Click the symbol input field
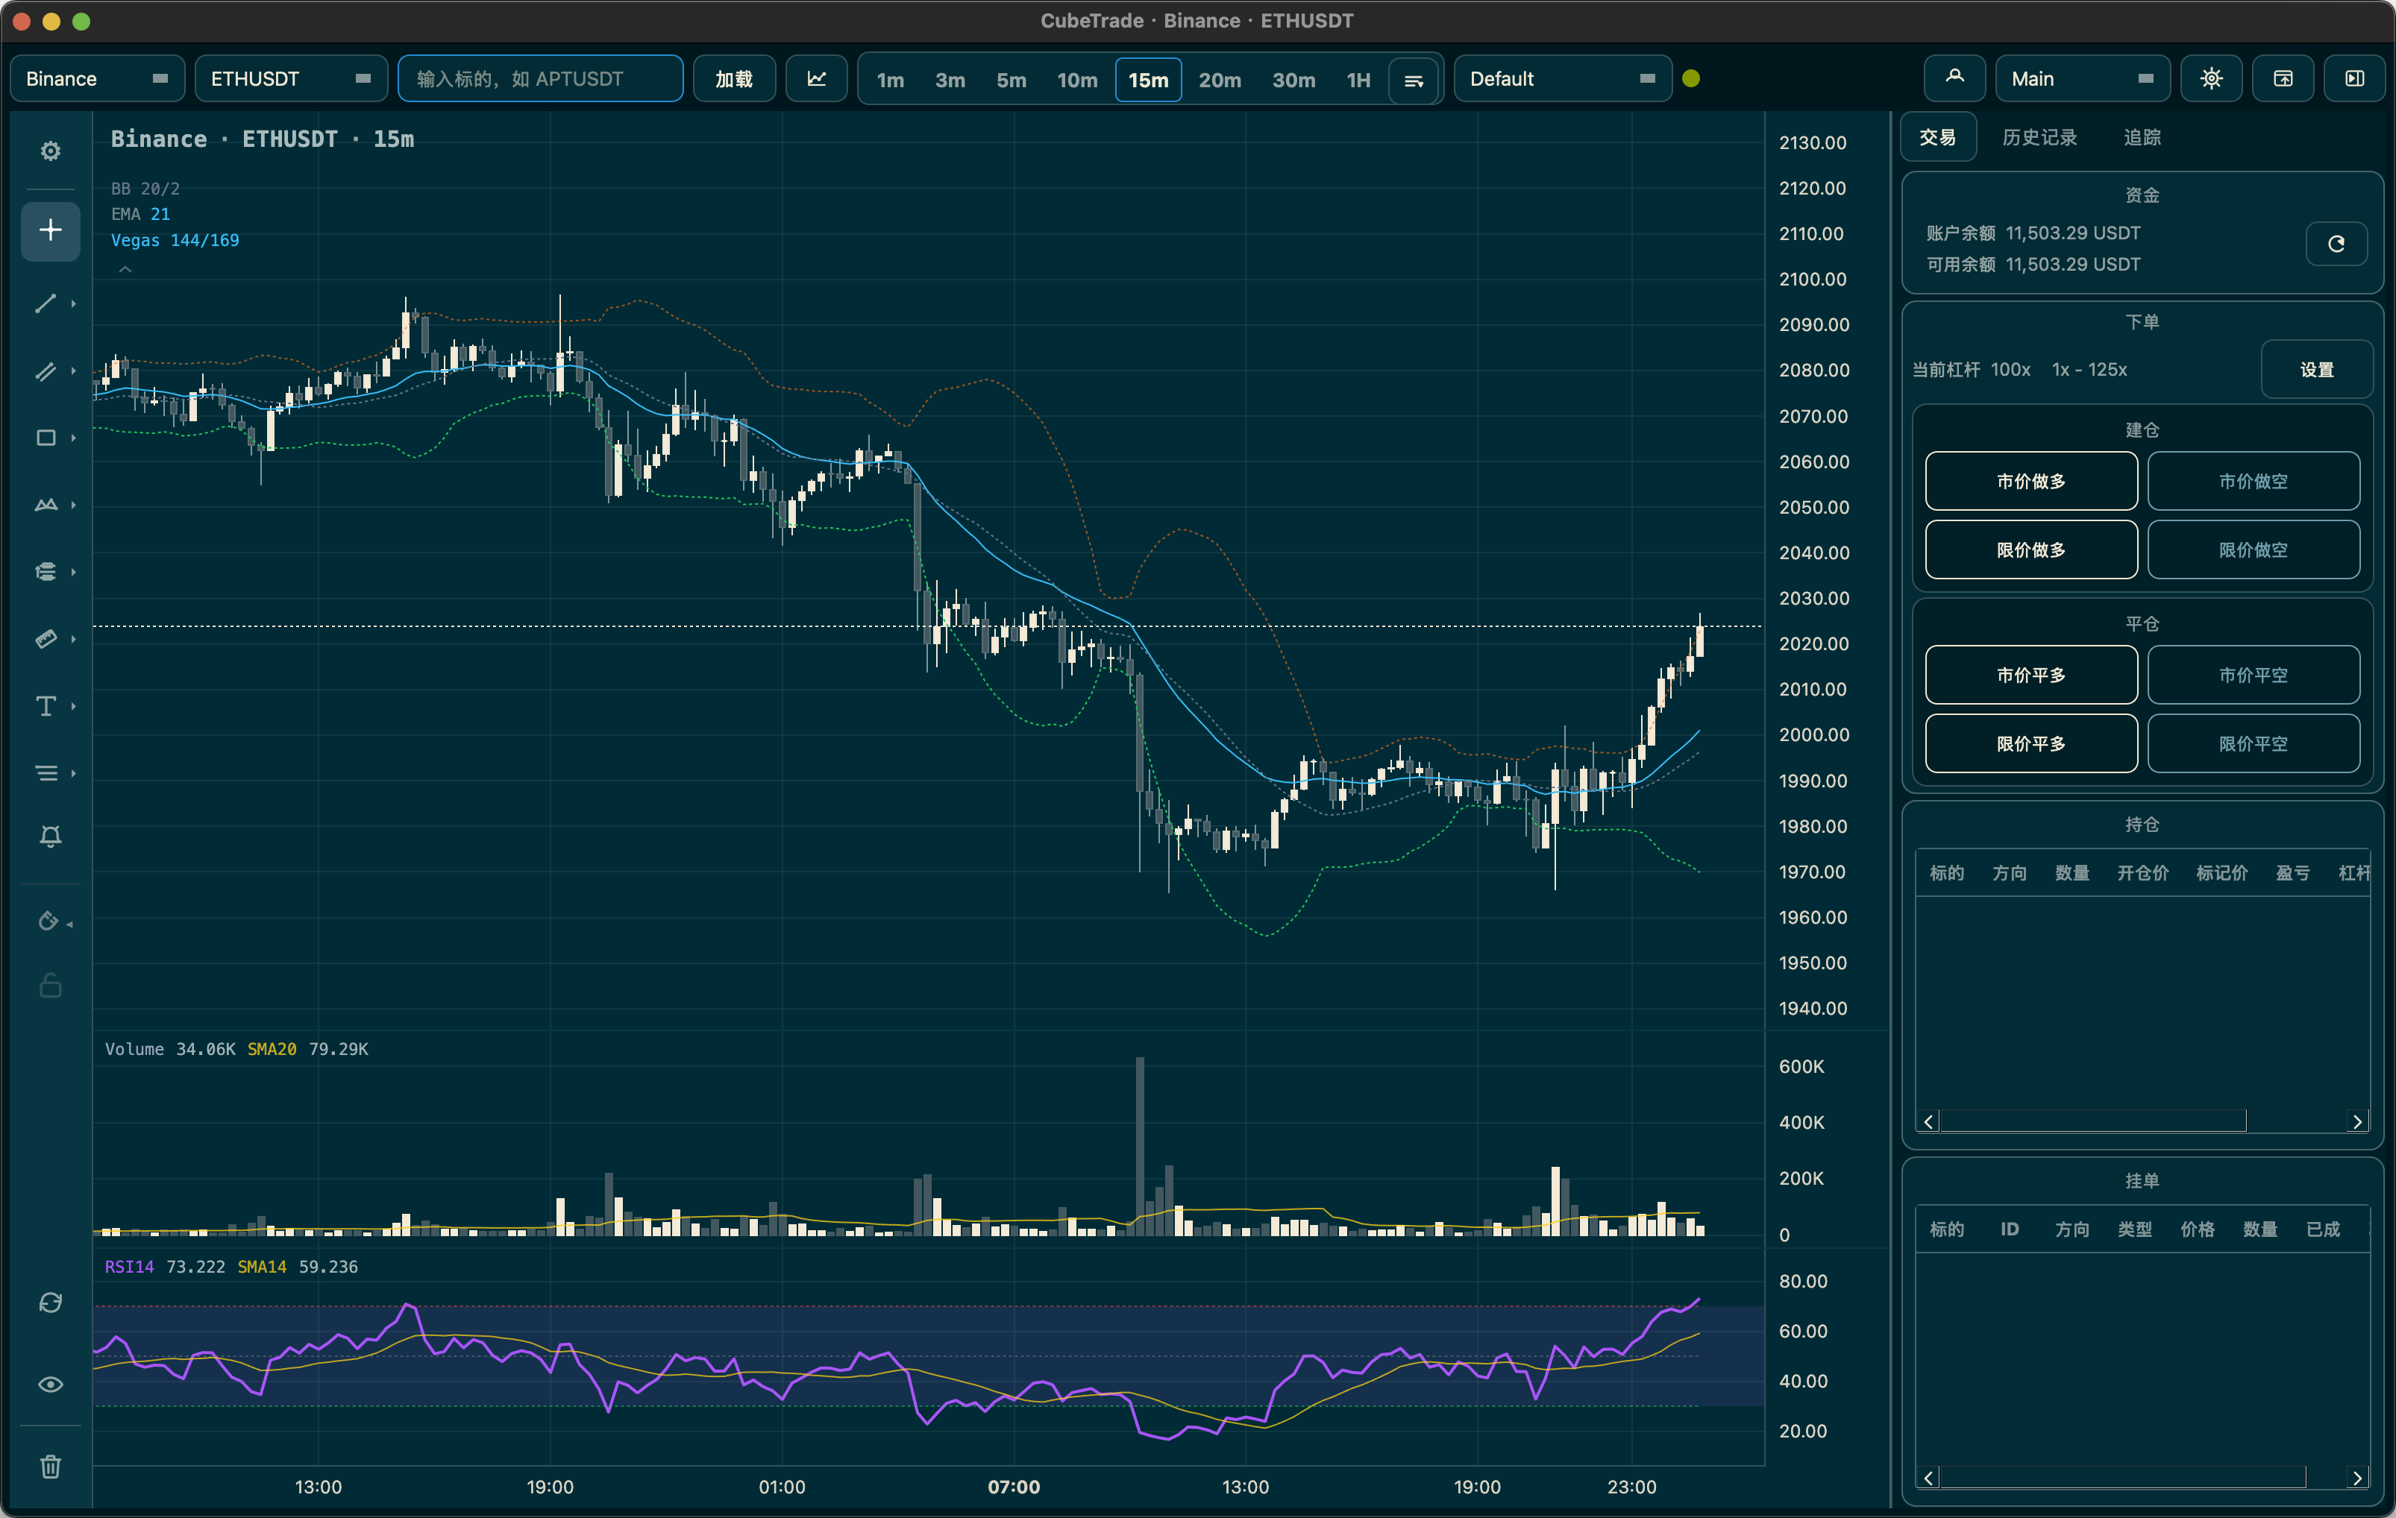The width and height of the screenshot is (2396, 1518). click(x=540, y=78)
